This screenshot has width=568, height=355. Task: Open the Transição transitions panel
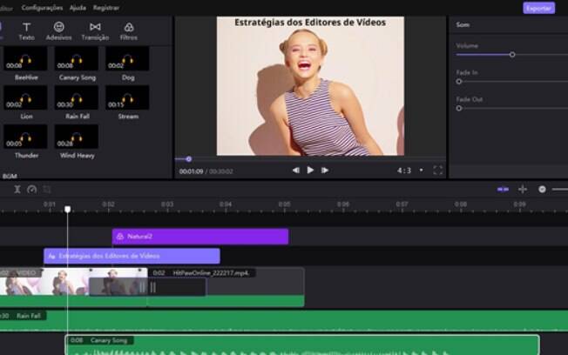coord(95,31)
